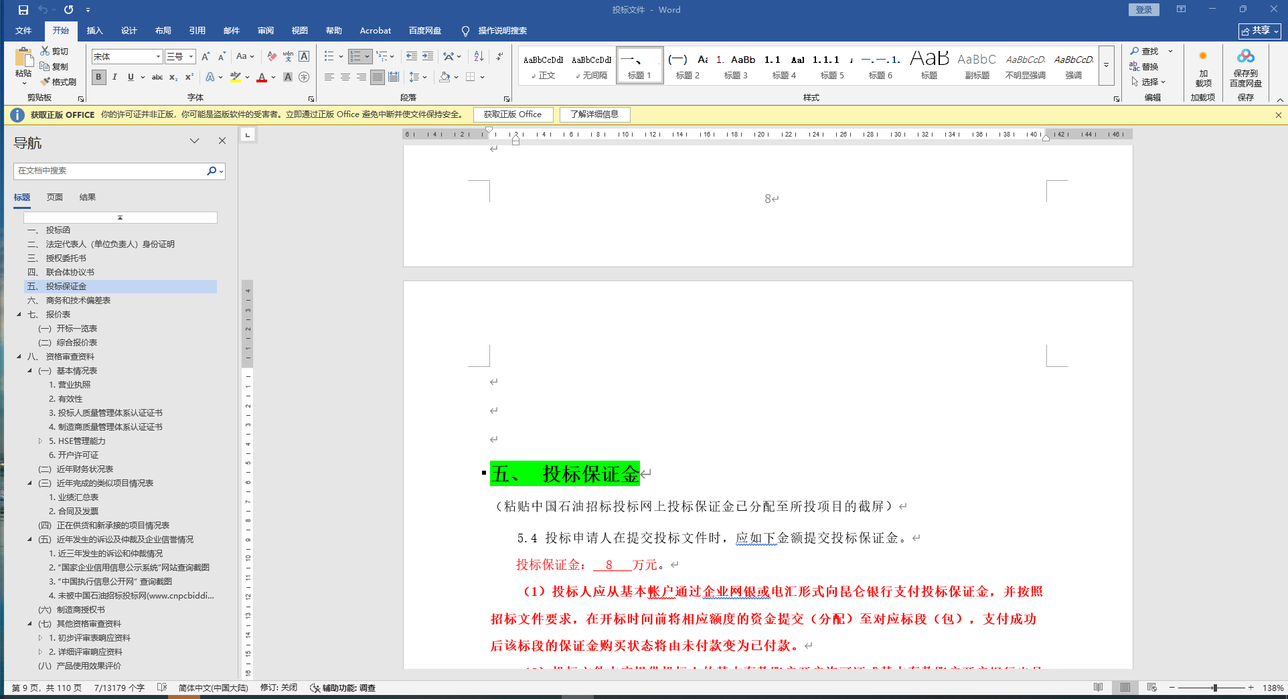The height and width of the screenshot is (699, 1288).
Task: Click the 登录 sign-in button
Action: pos(1144,9)
